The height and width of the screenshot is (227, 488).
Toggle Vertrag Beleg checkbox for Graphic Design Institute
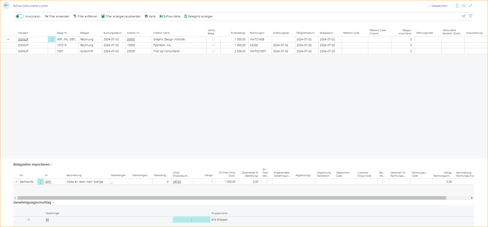[x=214, y=39]
